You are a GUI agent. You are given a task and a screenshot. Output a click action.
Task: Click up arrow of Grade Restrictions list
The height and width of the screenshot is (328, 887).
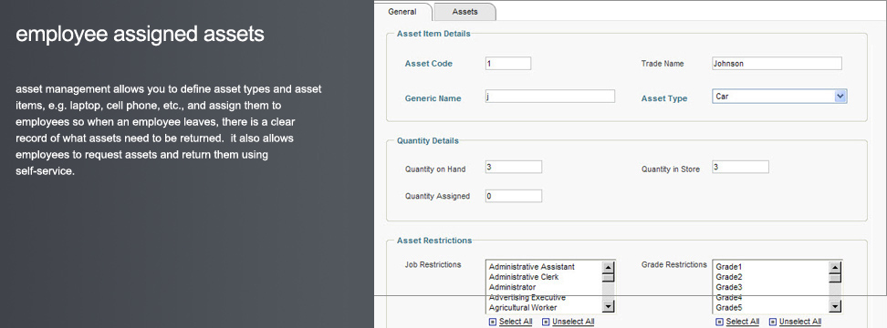click(835, 268)
